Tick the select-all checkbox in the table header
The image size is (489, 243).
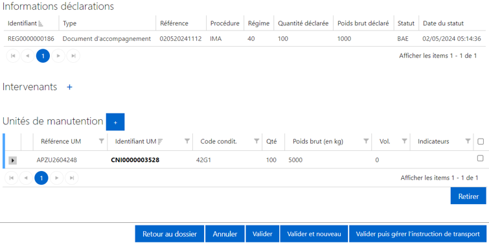(x=481, y=142)
